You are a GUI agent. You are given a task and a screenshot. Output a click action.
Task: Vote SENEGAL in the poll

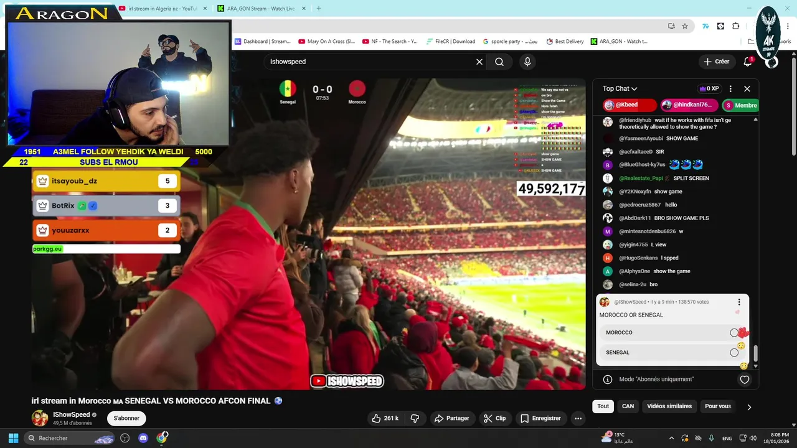tap(672, 352)
